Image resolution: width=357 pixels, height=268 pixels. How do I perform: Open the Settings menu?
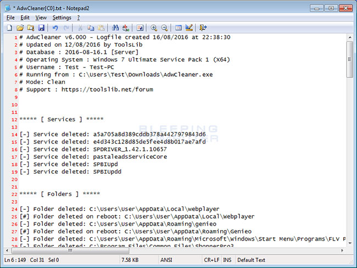[x=62, y=18]
